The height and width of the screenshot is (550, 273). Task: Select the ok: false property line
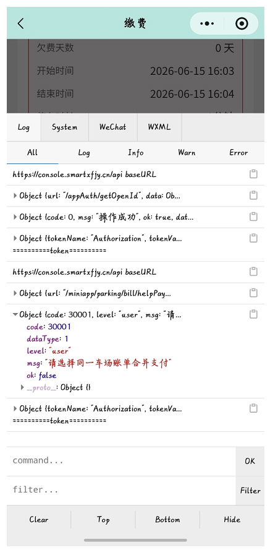tap(41, 376)
